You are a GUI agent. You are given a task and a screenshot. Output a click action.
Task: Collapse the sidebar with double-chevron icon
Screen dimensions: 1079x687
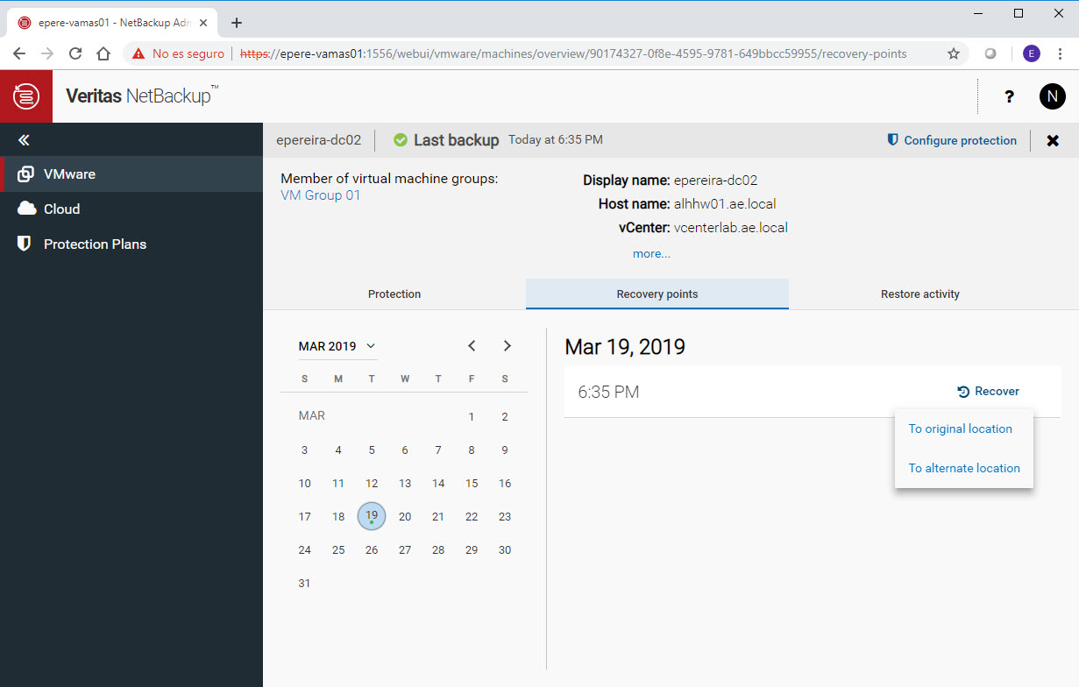(25, 140)
